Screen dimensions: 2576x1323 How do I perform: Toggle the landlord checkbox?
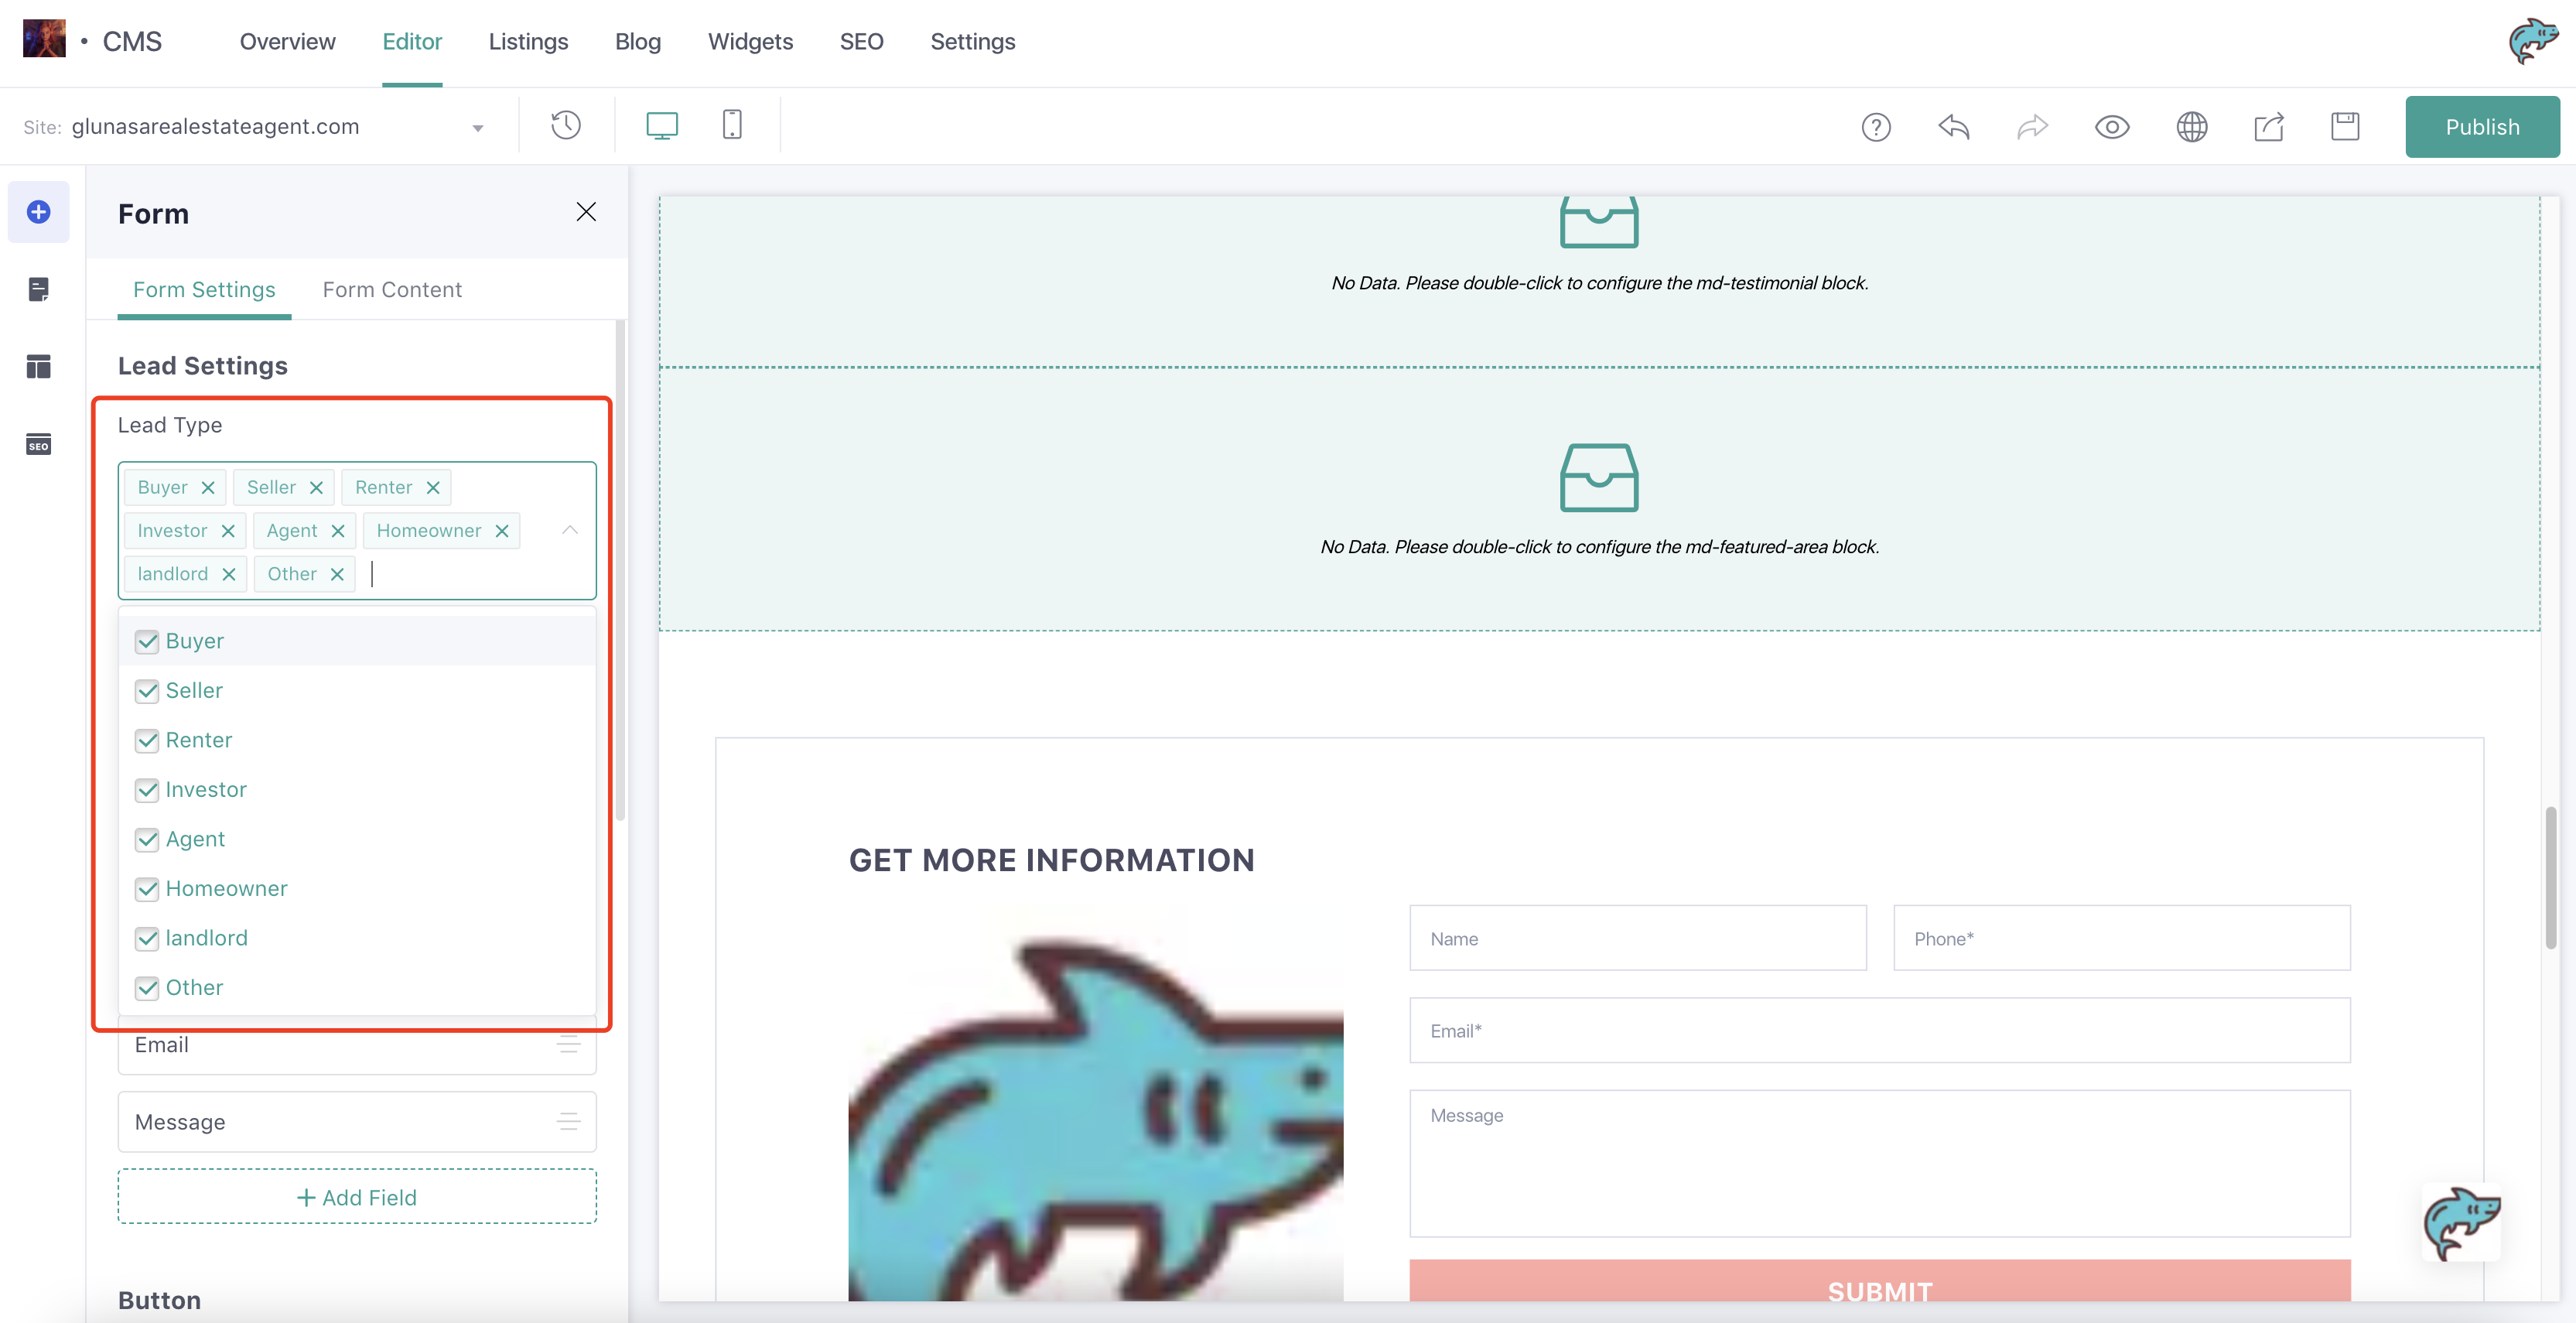click(147, 938)
